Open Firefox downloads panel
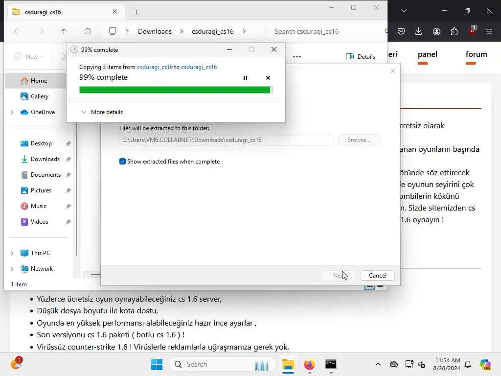The width and height of the screenshot is (501, 376). click(x=419, y=31)
